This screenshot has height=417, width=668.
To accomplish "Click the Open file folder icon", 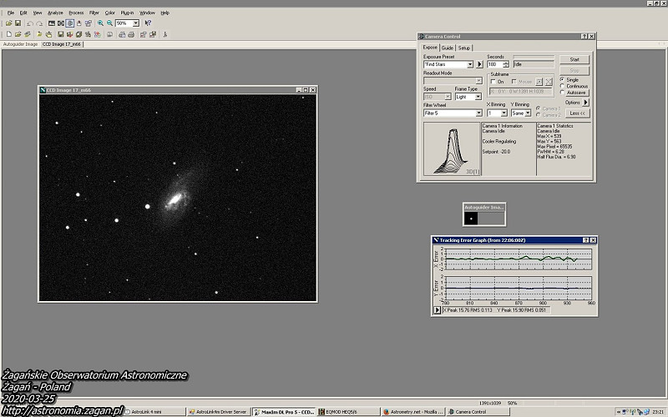I will coord(7,23).
